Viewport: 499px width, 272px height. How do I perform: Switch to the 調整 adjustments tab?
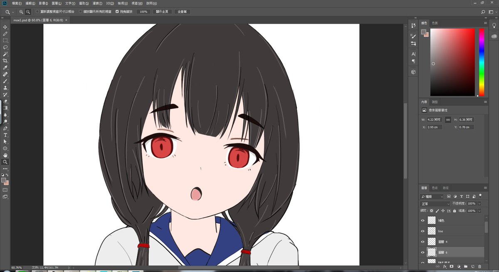(x=435, y=102)
